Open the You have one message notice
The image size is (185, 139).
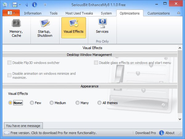[x=23, y=126]
